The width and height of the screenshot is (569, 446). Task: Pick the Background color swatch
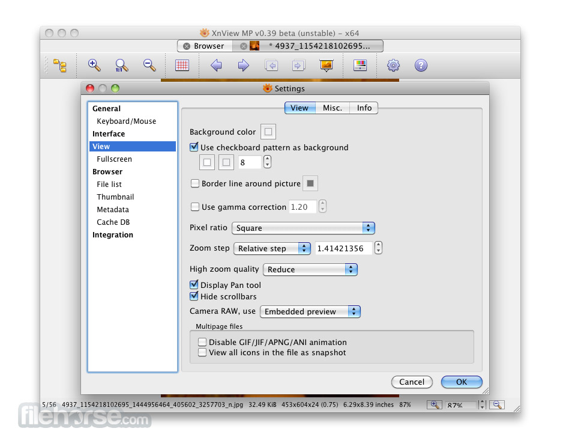click(268, 132)
